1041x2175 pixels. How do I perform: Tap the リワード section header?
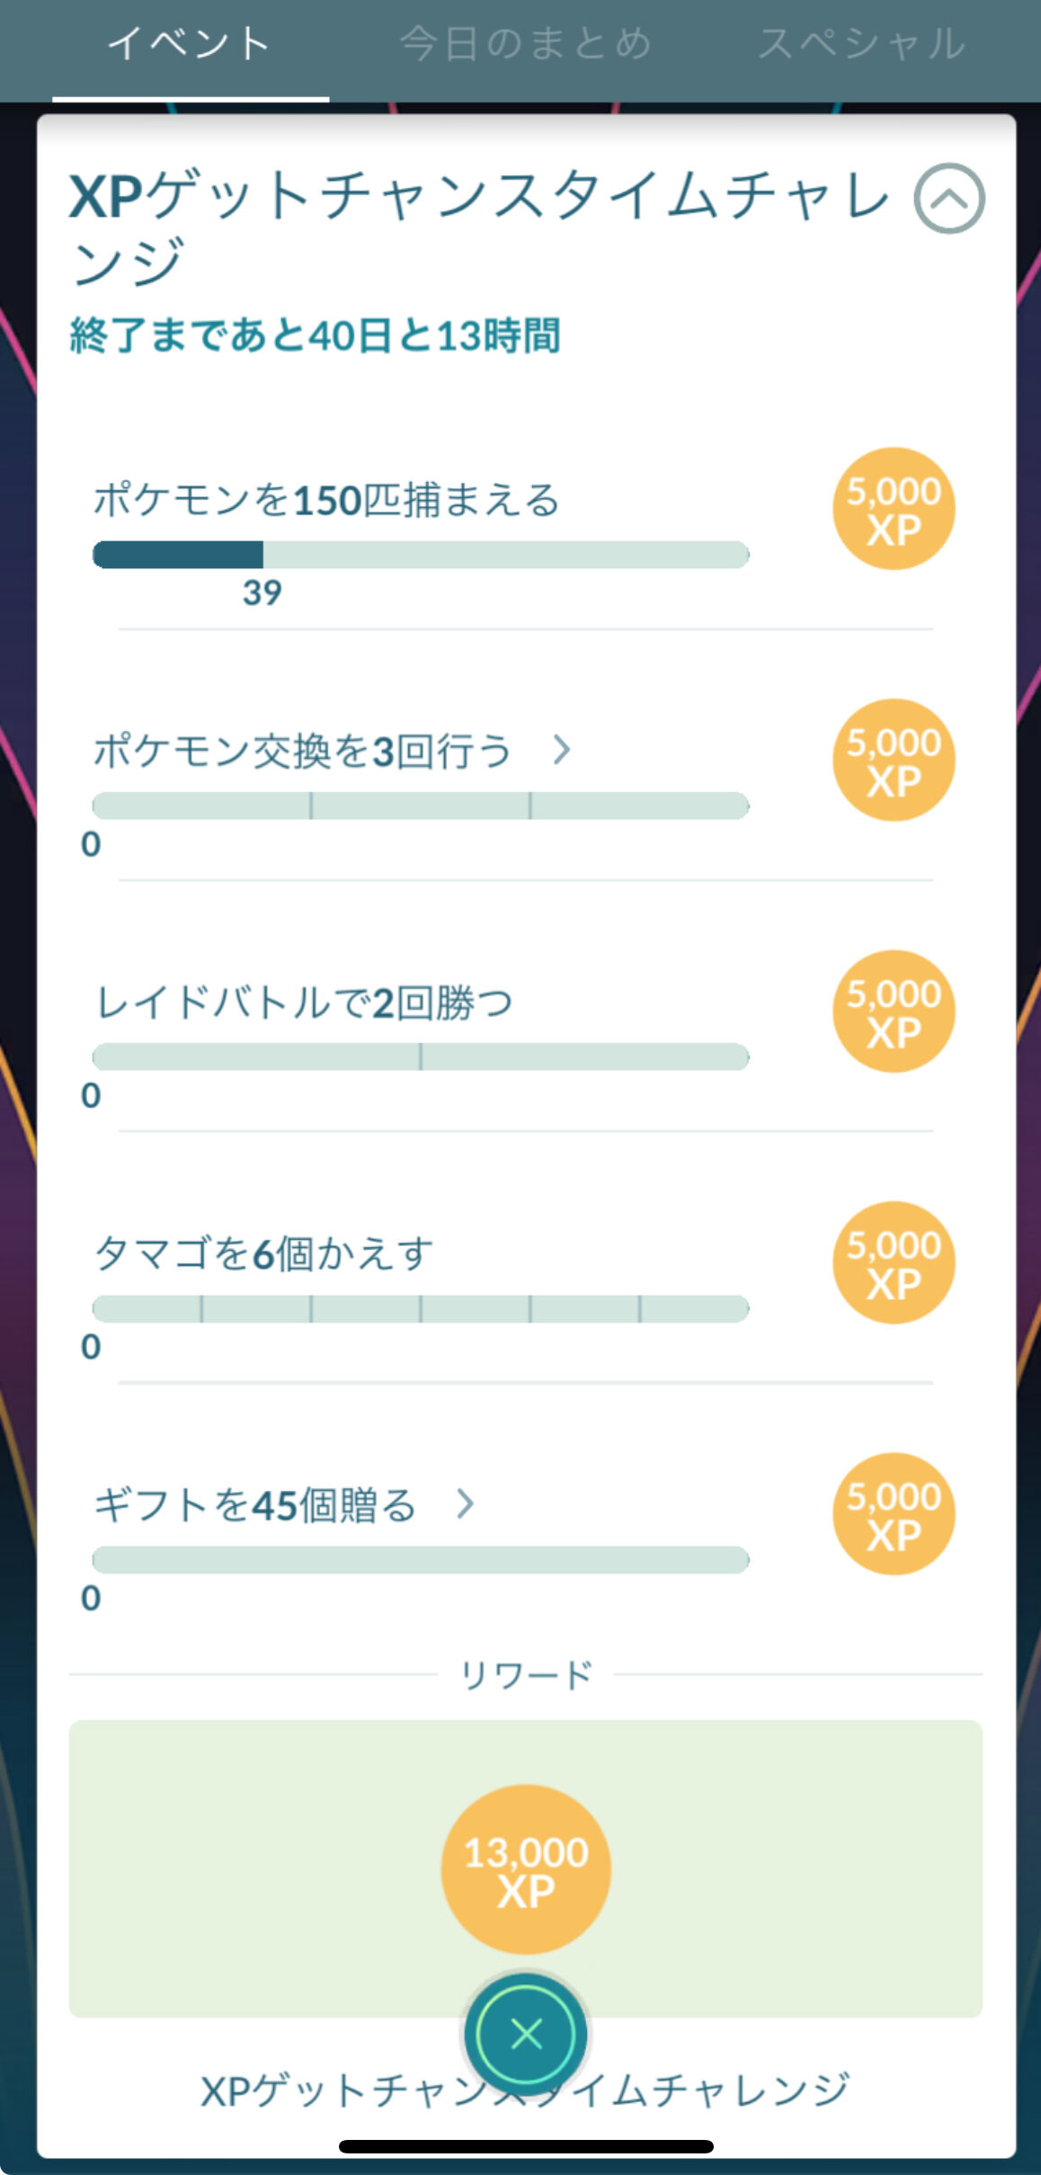pyautogui.click(x=526, y=1674)
